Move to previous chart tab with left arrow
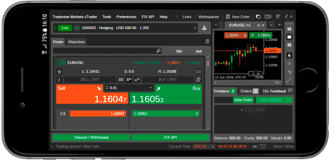Screen dimensions: 333x161 [216, 25]
